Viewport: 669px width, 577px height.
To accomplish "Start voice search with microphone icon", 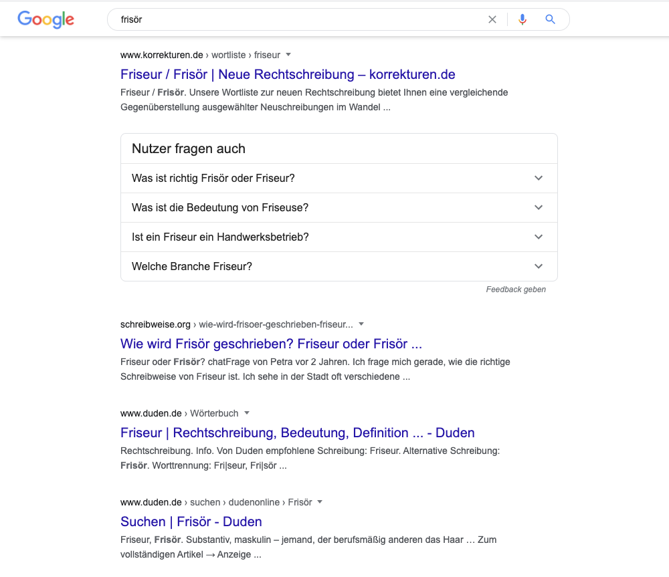I will click(522, 19).
